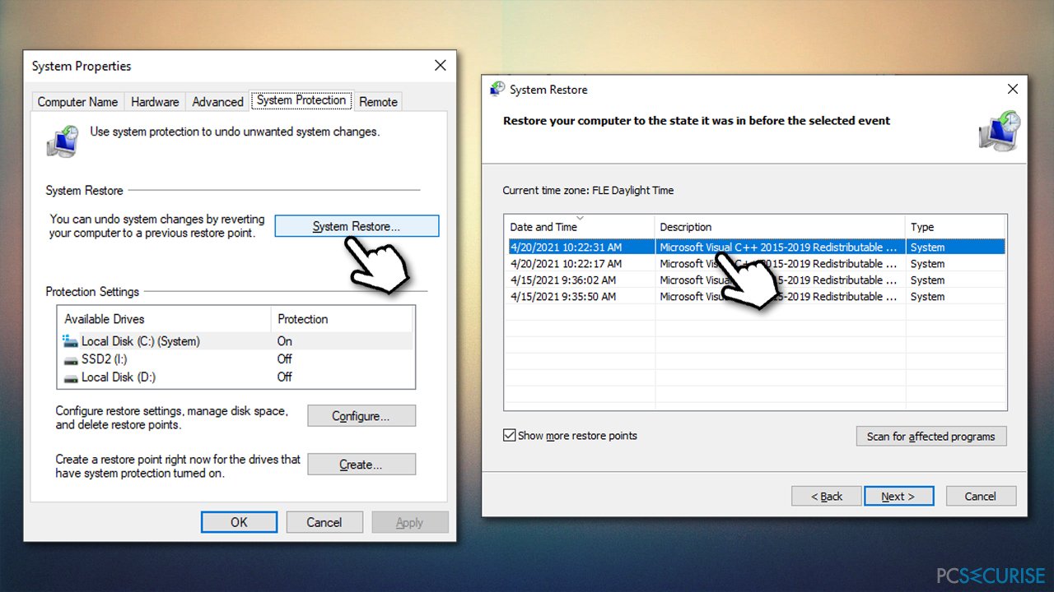
Task: Click System Restore title bar icon
Action: point(497,89)
